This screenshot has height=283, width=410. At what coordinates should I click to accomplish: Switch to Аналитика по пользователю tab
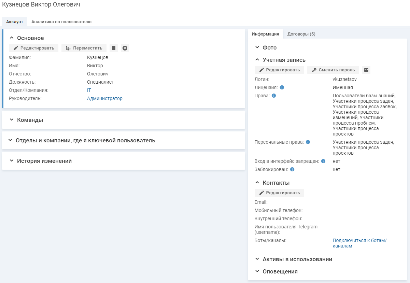tap(61, 22)
